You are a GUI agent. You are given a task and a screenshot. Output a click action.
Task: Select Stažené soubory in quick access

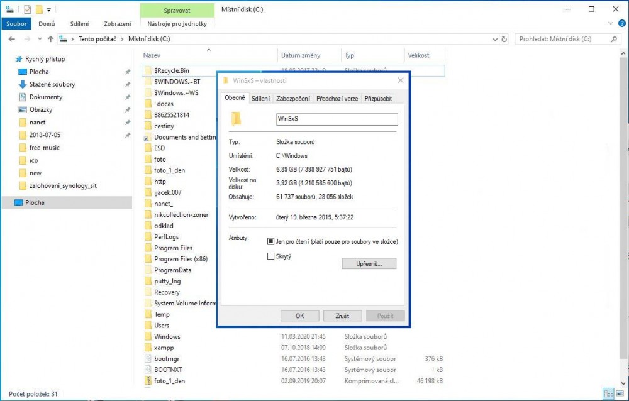pyautogui.click(x=52, y=84)
